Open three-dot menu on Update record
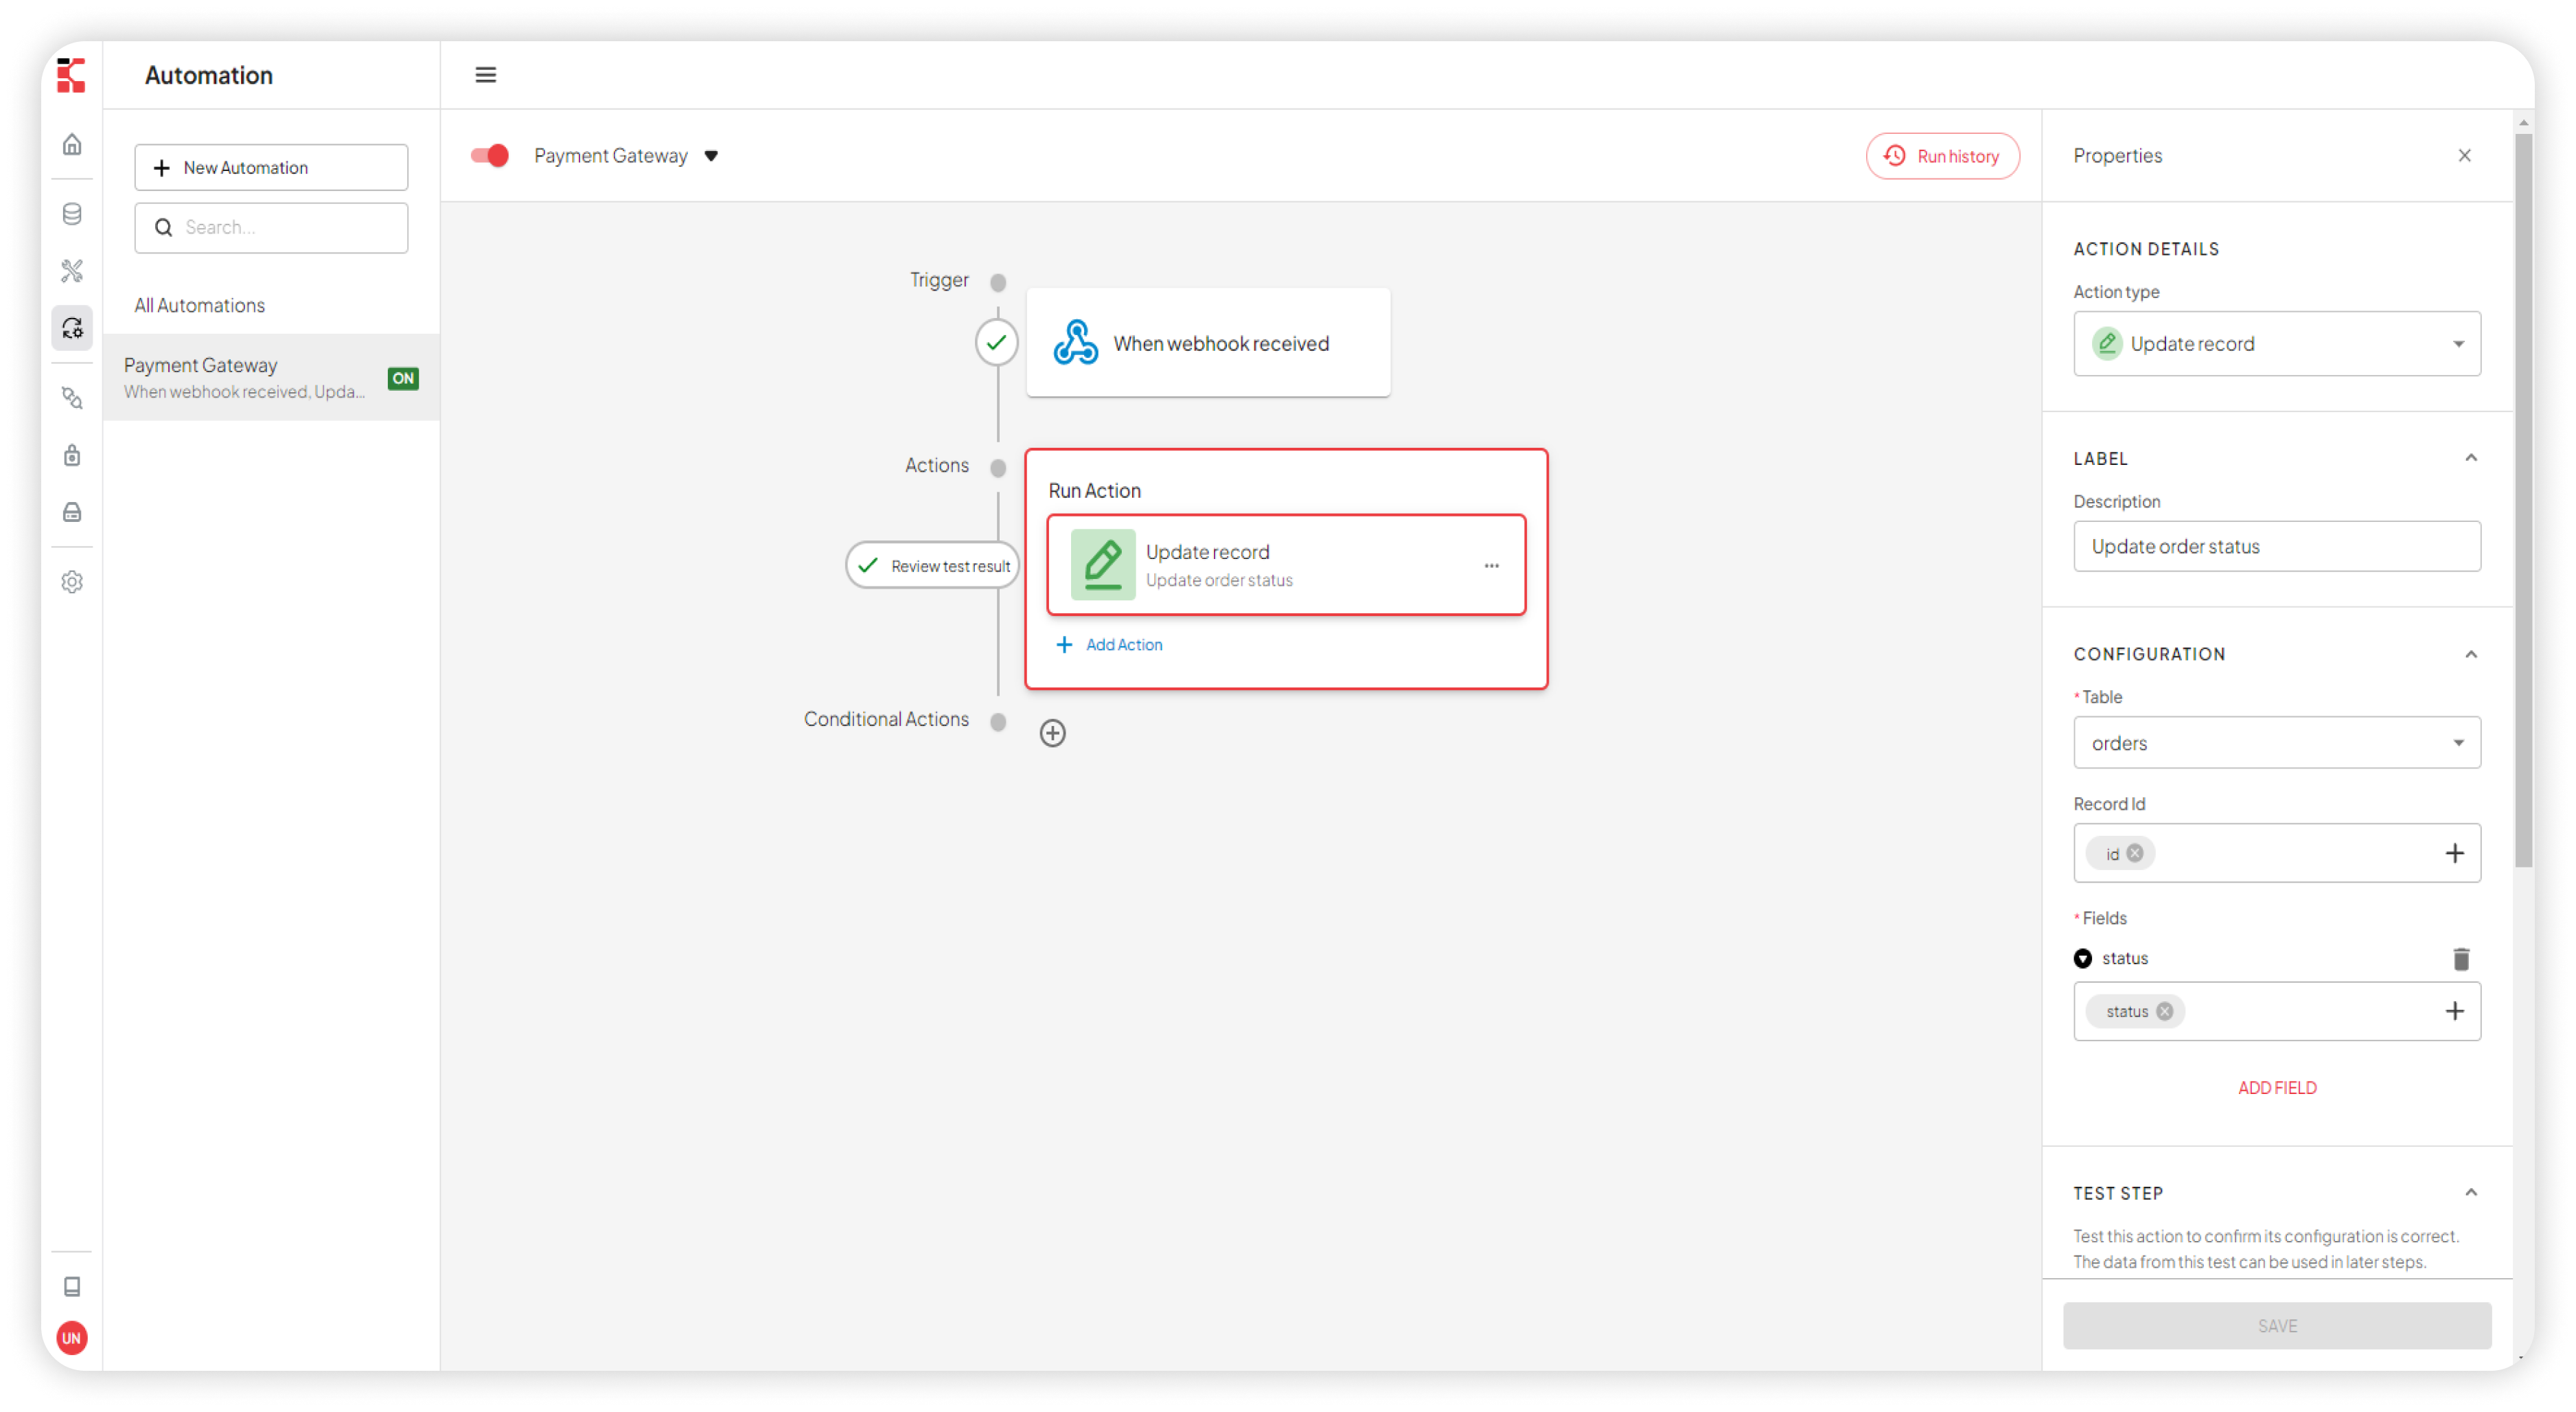The height and width of the screenshot is (1412, 2576). point(1491,566)
